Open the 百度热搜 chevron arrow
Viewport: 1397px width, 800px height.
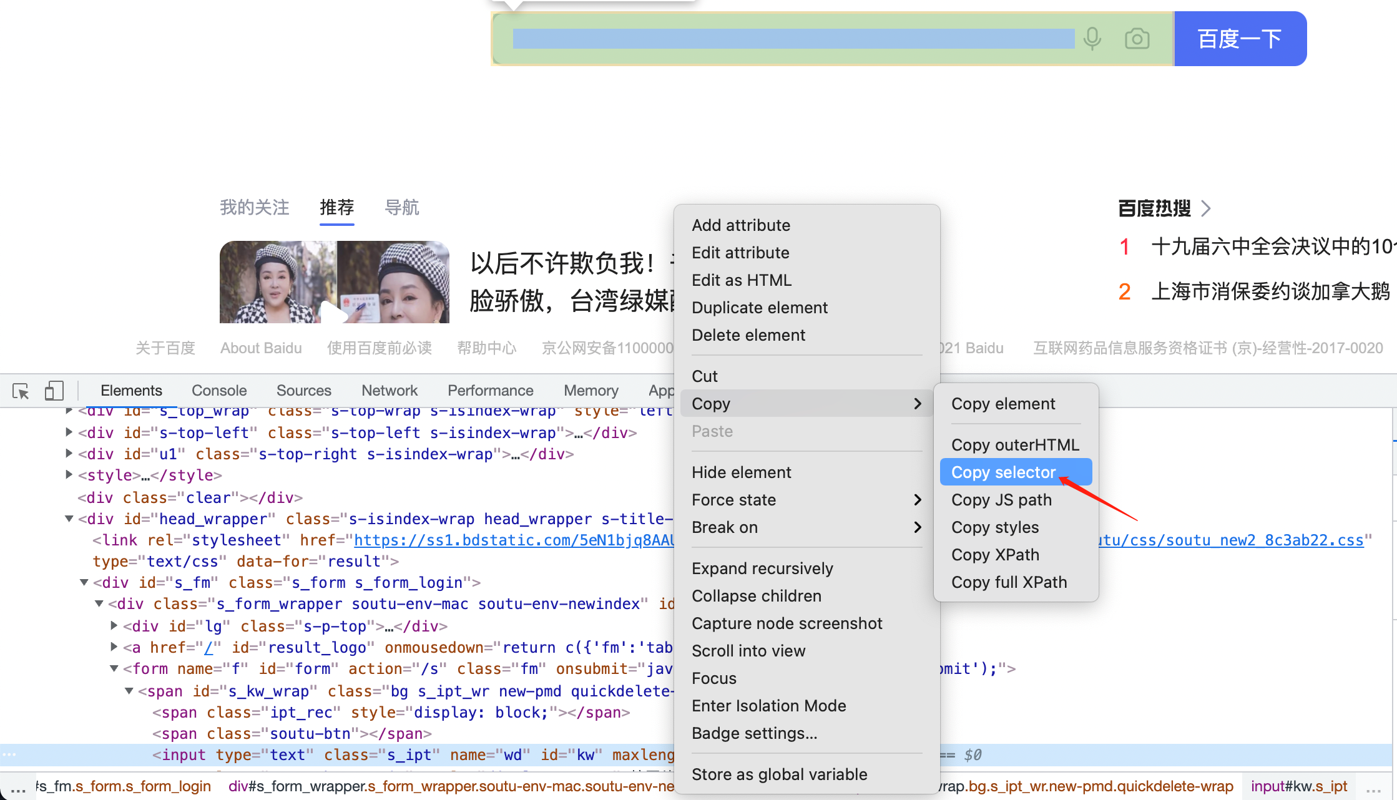[1206, 208]
